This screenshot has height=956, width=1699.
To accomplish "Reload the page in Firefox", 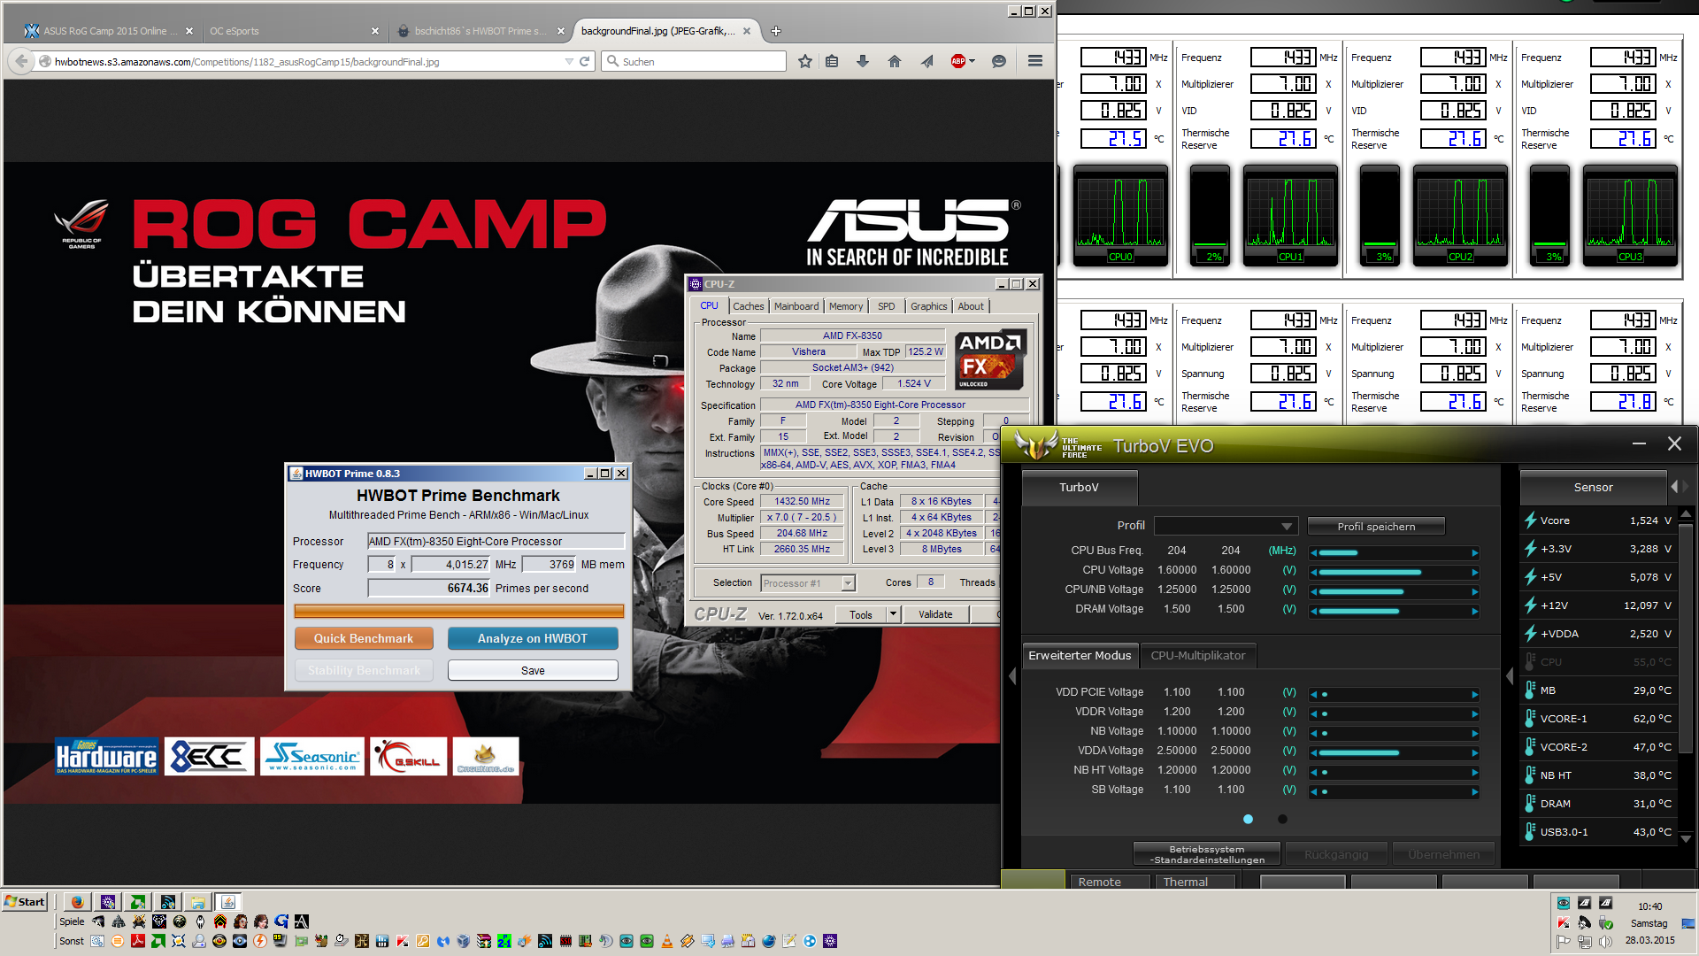I will tap(584, 61).
